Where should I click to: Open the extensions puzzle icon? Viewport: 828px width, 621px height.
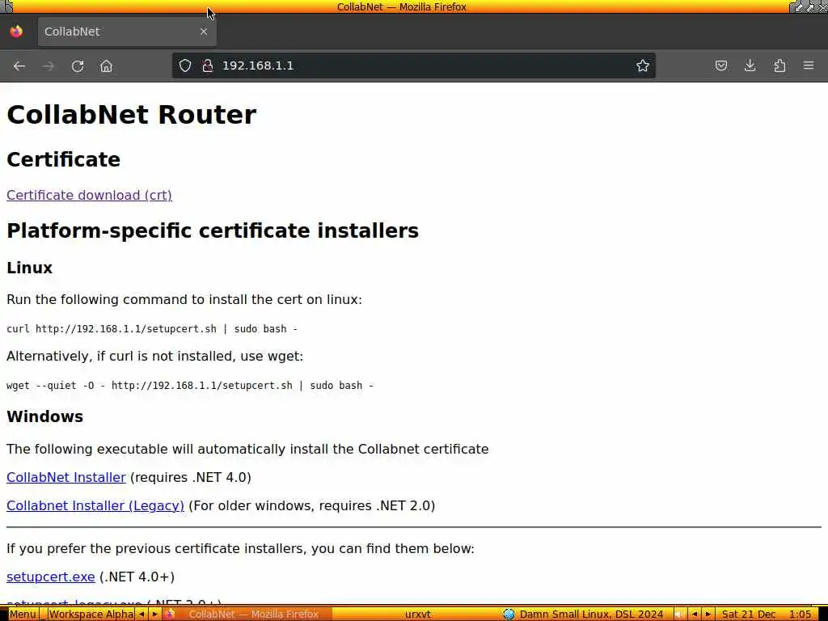point(779,65)
